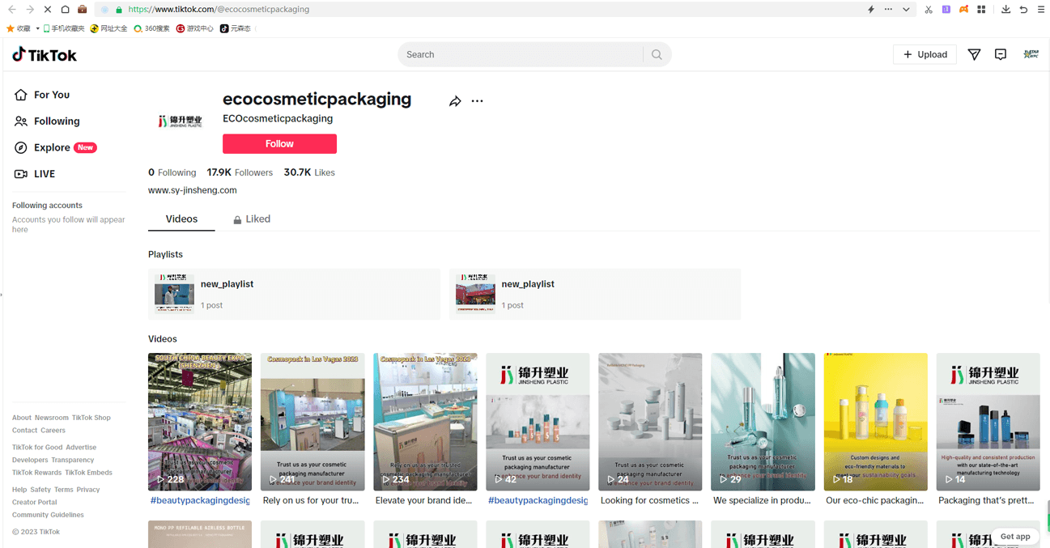Play the video with 14 views
This screenshot has width=1050, height=548.
pos(988,422)
